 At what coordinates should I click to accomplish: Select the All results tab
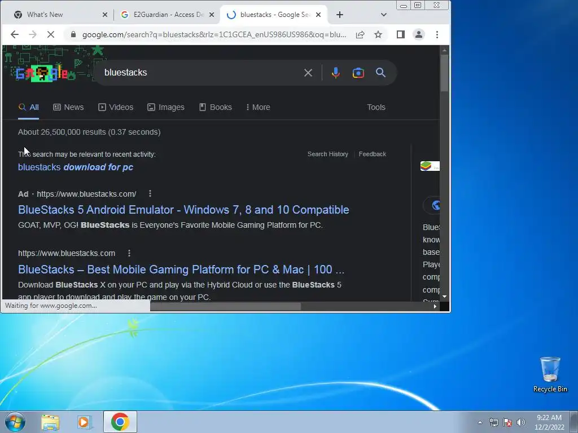point(28,107)
